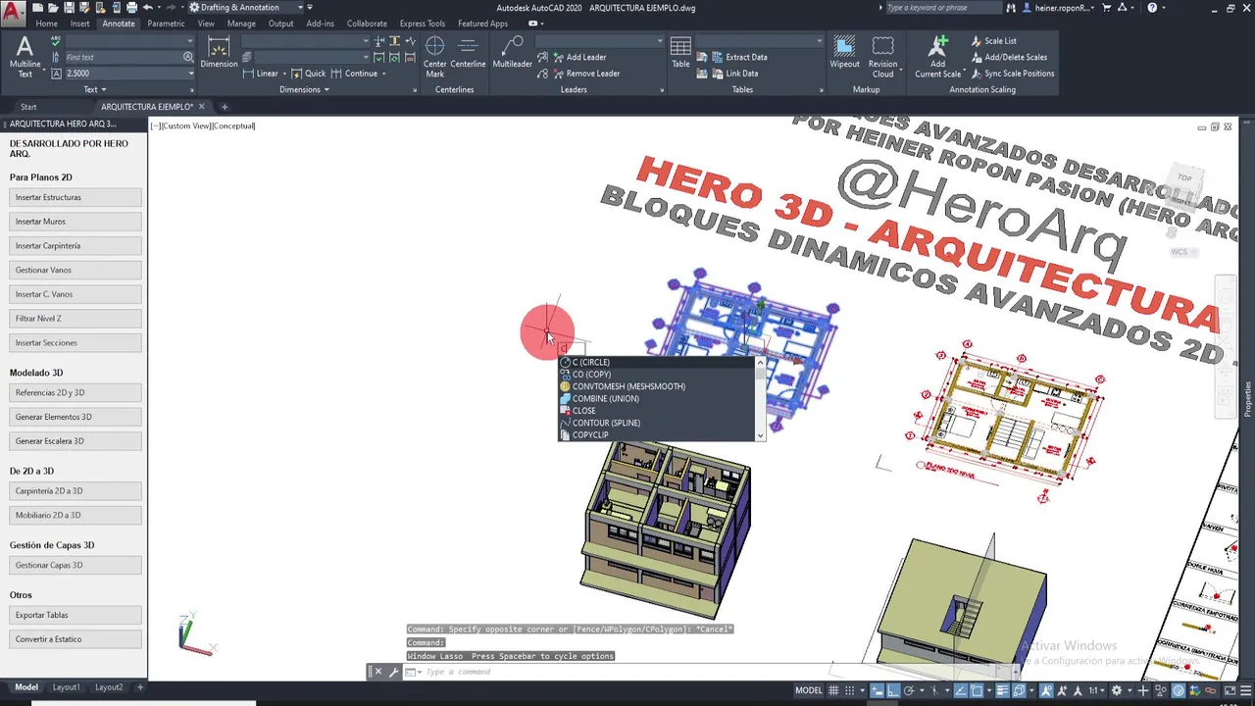
Task: Toggle 2D object snap in status bar
Action: (x=977, y=690)
